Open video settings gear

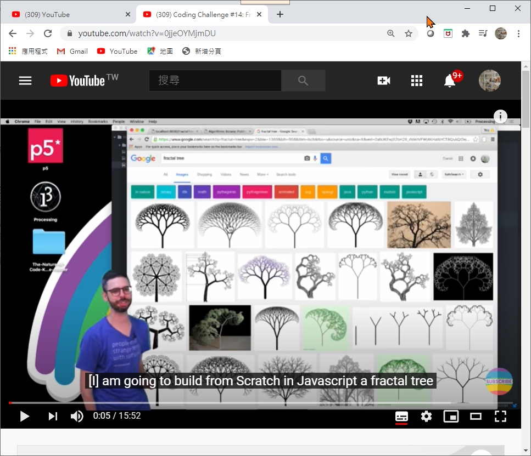point(426,417)
